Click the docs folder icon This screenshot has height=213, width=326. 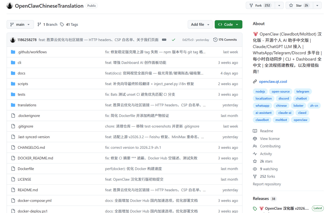click(13, 73)
